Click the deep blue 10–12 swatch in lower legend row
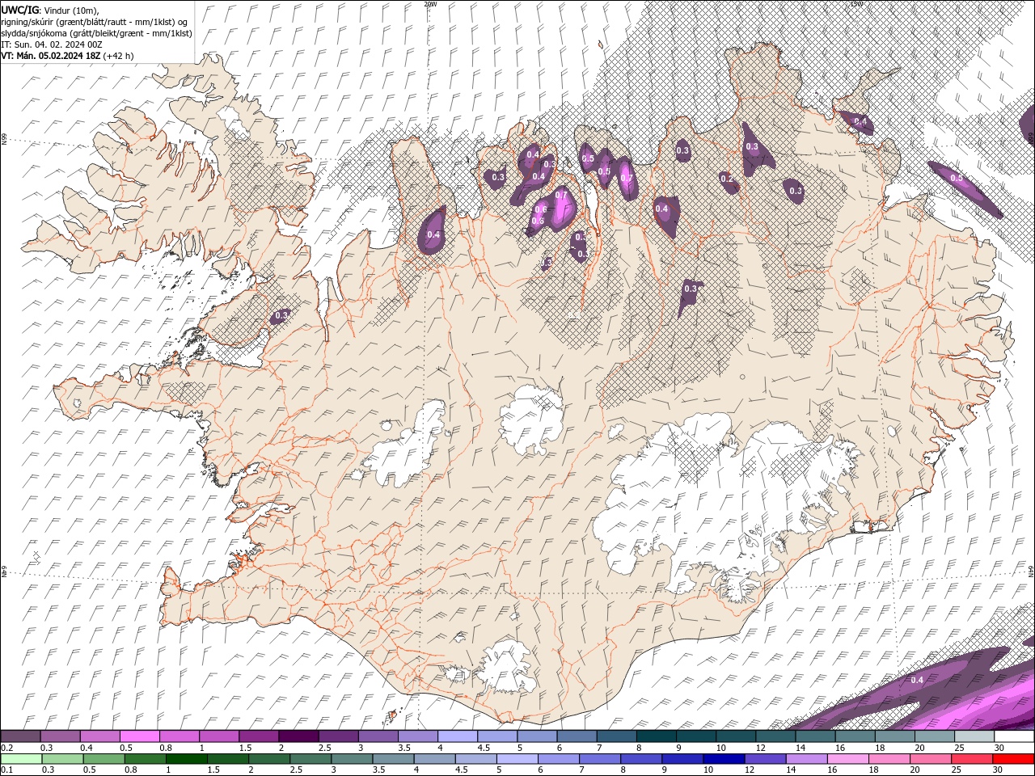Screen dimensions: 1035x776 click(x=724, y=759)
